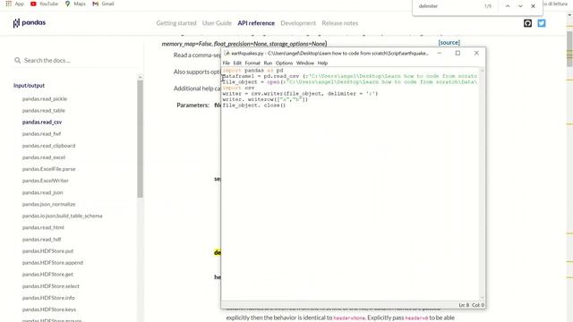Image resolution: width=573 pixels, height=322 pixels.
Task: Click 'import pandas as pd' code line
Action: click(x=252, y=71)
